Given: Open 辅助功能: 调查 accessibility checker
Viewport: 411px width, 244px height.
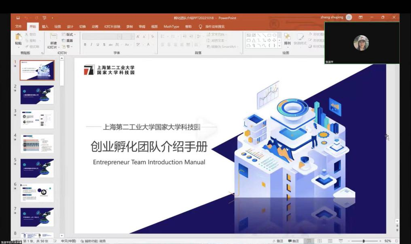Looking at the screenshot, I should pos(93,241).
